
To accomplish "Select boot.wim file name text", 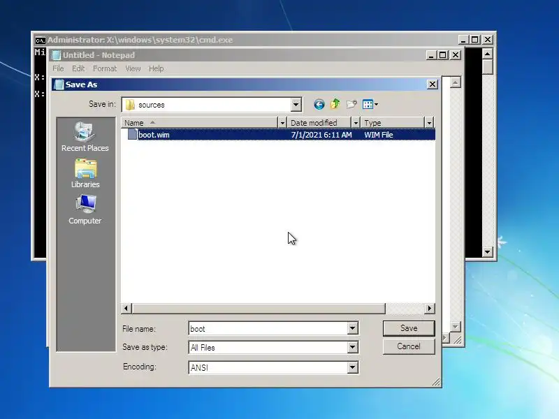I will 154,135.
